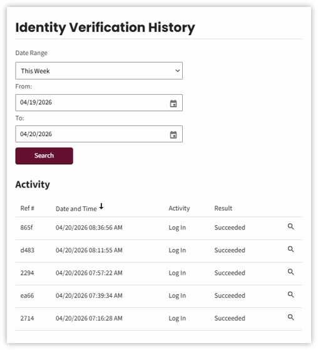The image size is (318, 350).
Task: Sort by Date and Time column header
Action: click(76, 209)
